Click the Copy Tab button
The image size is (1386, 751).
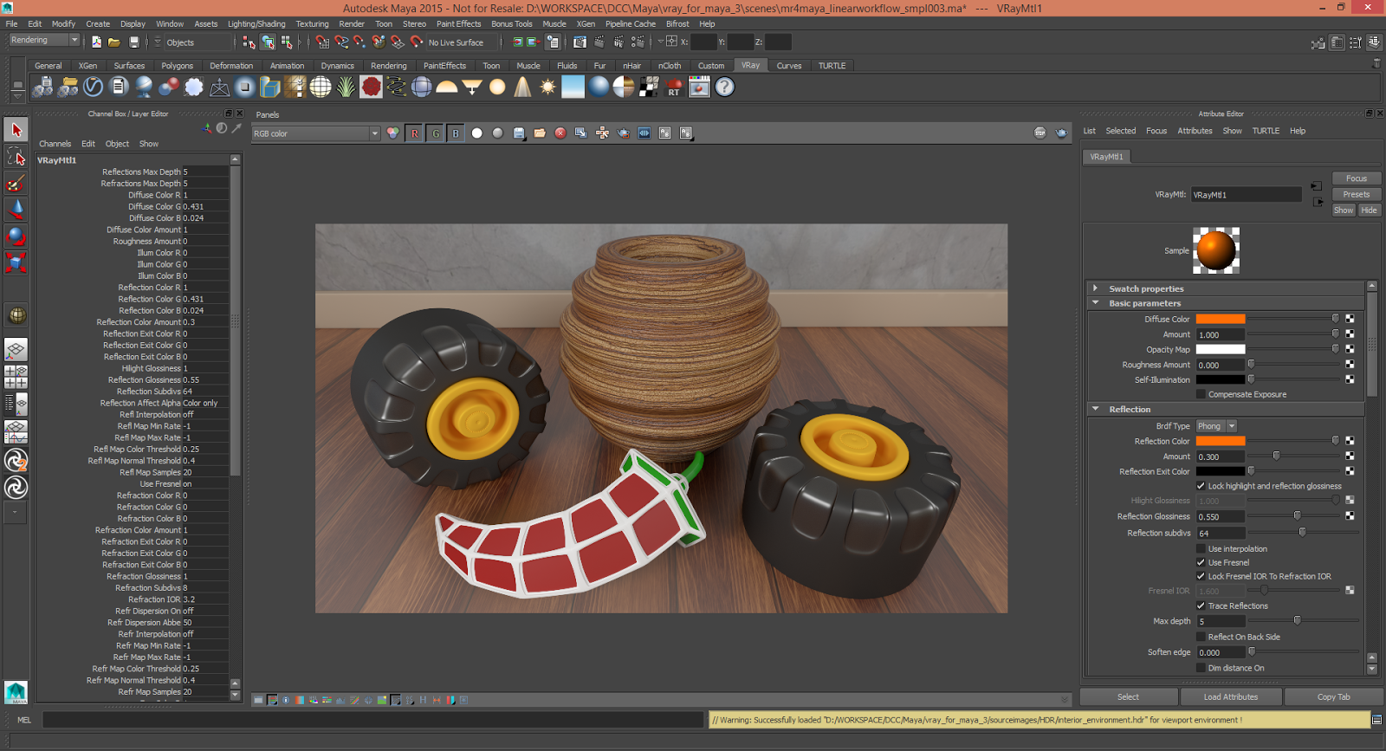click(1333, 696)
